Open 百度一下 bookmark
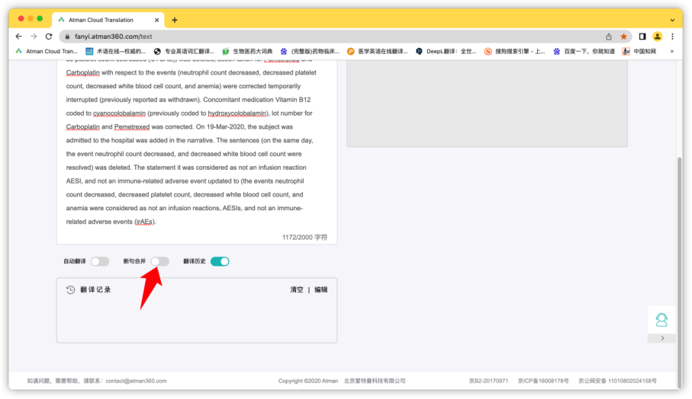This screenshot has width=692, height=399. click(584, 52)
